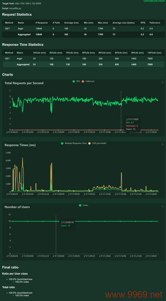The width and height of the screenshot is (166, 301).
Task: Click the '# Requests' column header
Action: pyautogui.click(x=41, y=23)
